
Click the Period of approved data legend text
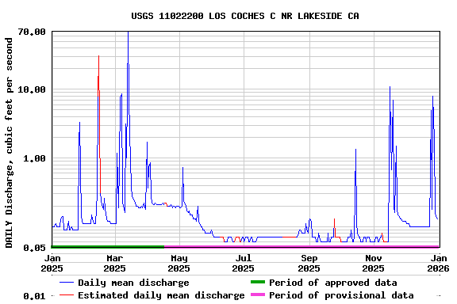coord(333,283)
